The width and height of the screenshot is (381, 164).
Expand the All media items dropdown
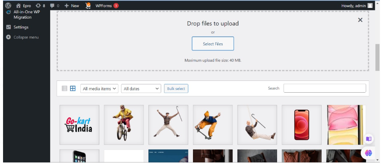(x=99, y=88)
